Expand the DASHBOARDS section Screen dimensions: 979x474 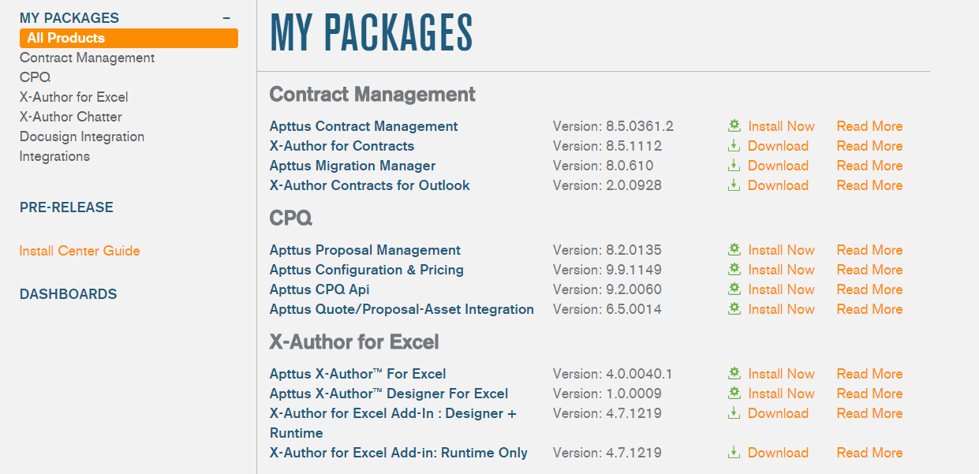pyautogui.click(x=67, y=293)
